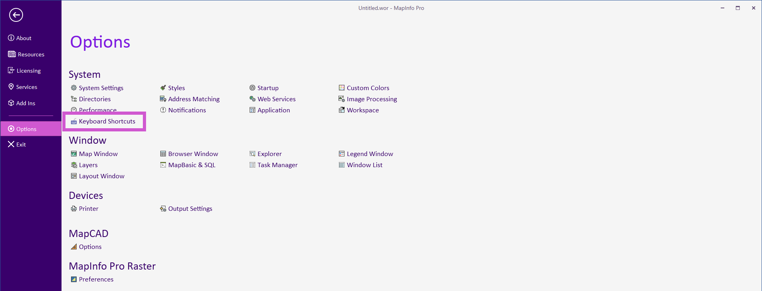Choose Exit from the sidebar
This screenshot has width=762, height=291.
pyautogui.click(x=21, y=145)
